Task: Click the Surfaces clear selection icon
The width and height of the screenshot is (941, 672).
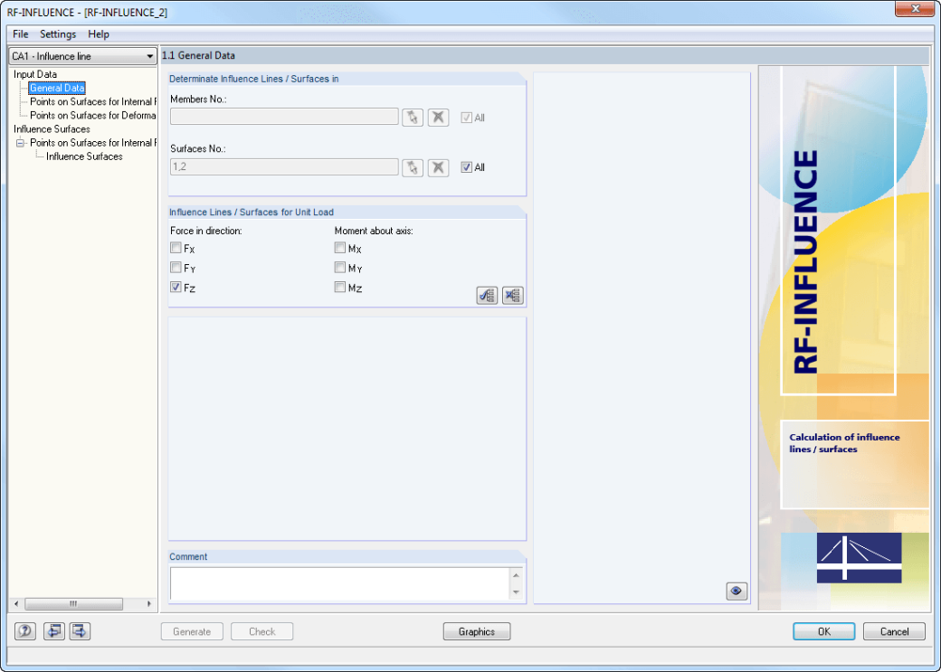Action: 438,167
